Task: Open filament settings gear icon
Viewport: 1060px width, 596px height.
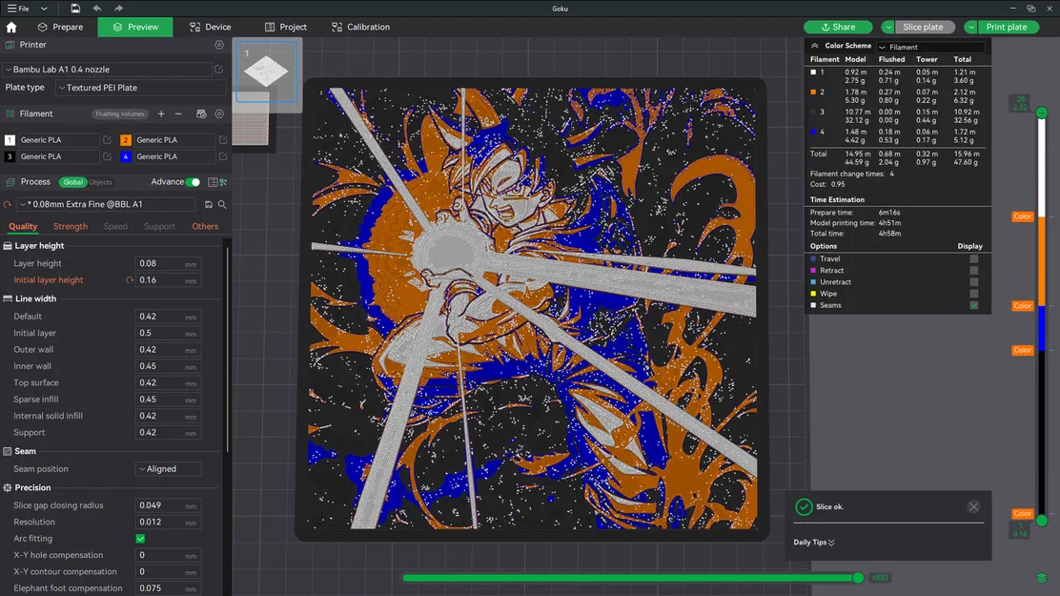Action: [219, 113]
